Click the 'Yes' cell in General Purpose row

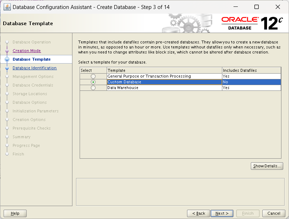point(252,76)
